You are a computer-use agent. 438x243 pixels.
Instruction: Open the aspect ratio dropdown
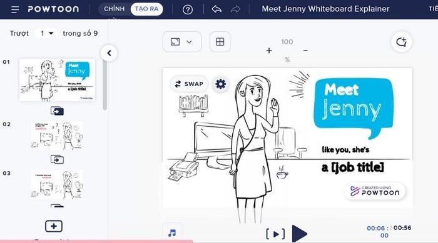(182, 42)
